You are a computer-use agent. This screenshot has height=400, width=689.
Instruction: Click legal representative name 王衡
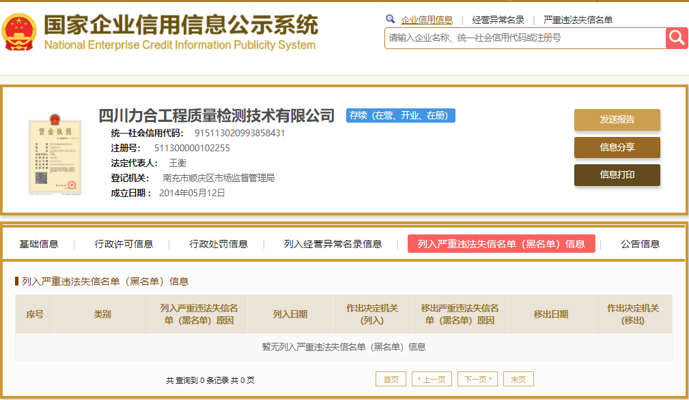click(x=178, y=163)
